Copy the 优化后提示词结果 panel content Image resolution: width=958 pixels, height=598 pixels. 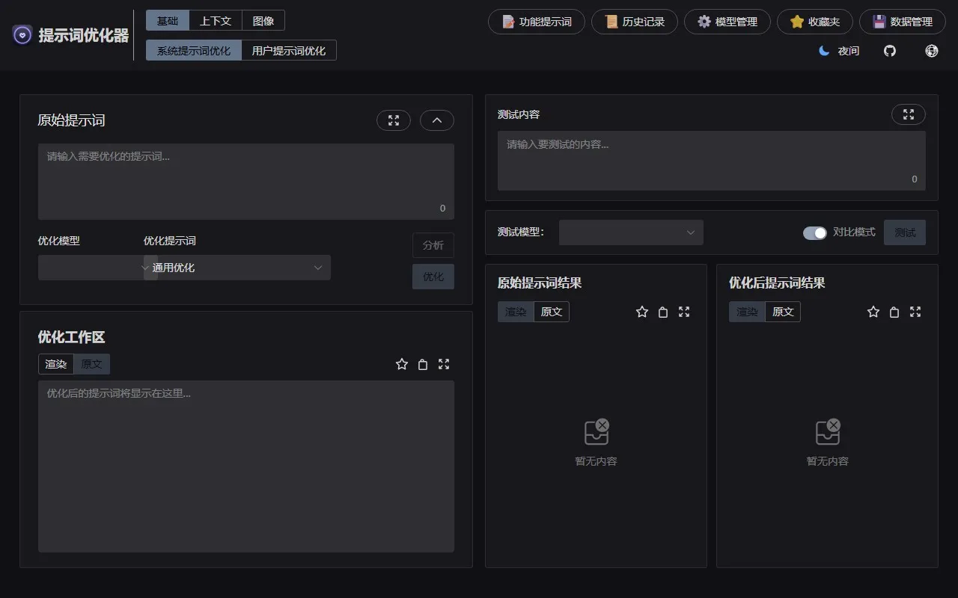click(x=894, y=312)
